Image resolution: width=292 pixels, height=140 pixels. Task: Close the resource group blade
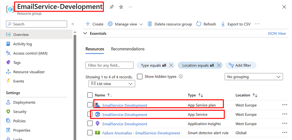pos(284,7)
